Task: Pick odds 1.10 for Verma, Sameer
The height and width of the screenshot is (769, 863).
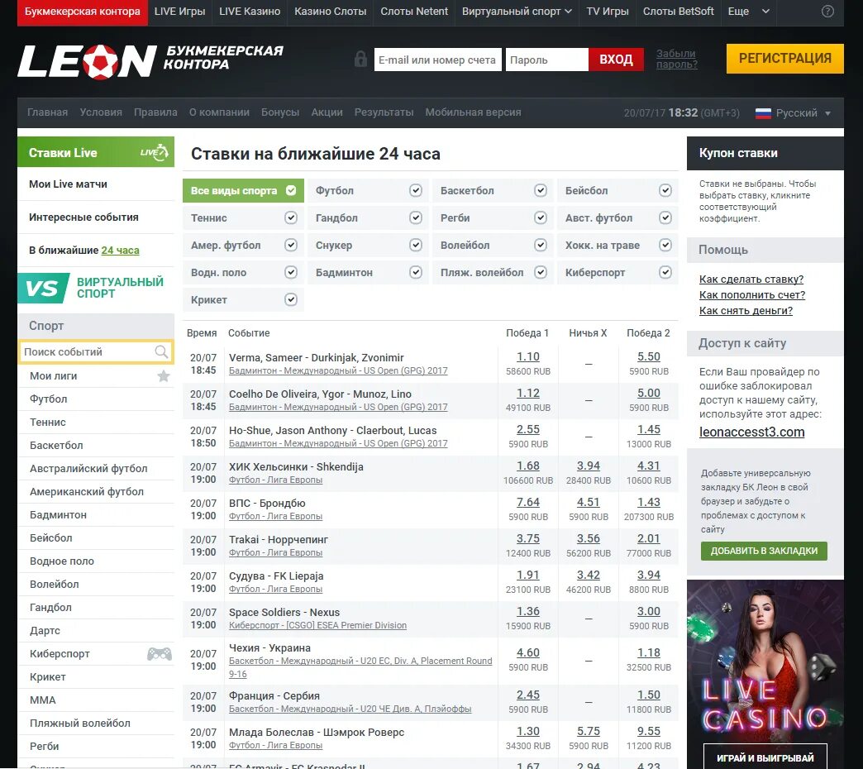Action: (x=528, y=356)
